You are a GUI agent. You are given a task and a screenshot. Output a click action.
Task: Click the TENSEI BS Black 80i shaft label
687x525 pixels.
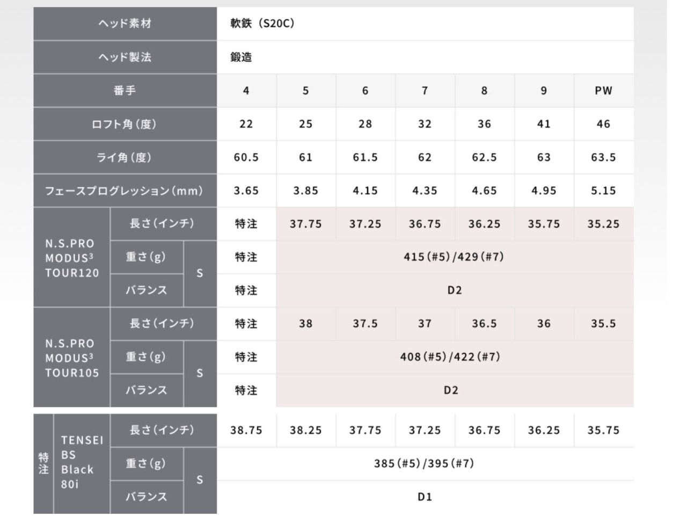(x=81, y=462)
